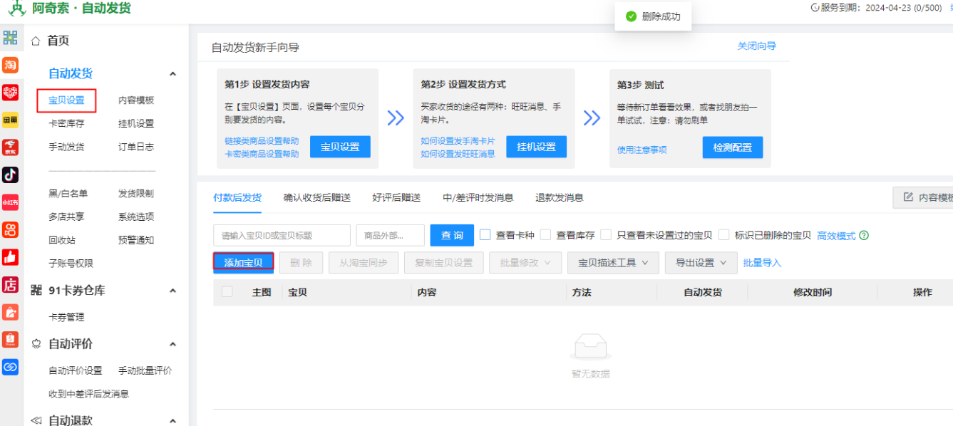Click the Pinduoduo platform icon
Viewport: 953px width, 426px height.
pos(10,93)
